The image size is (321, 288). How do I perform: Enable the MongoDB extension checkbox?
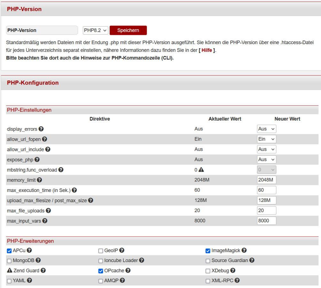pos(9,260)
